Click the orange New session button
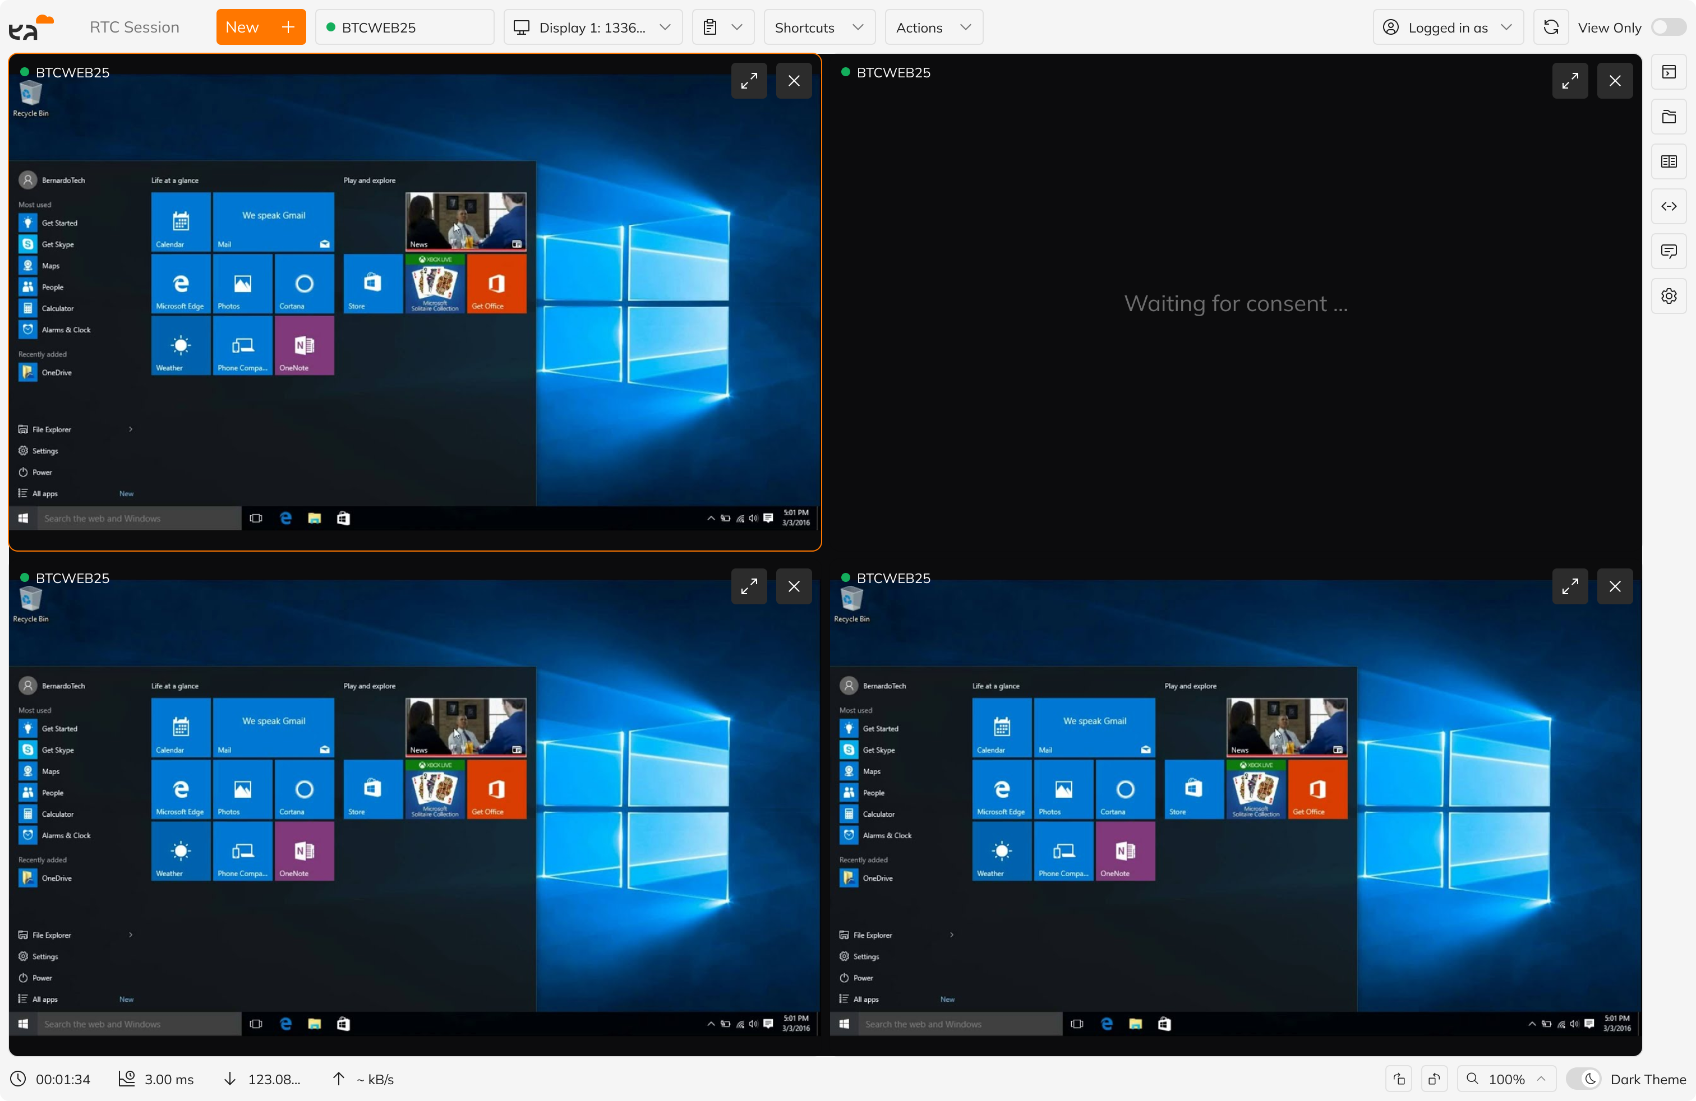The height and width of the screenshot is (1101, 1696). [x=261, y=28]
